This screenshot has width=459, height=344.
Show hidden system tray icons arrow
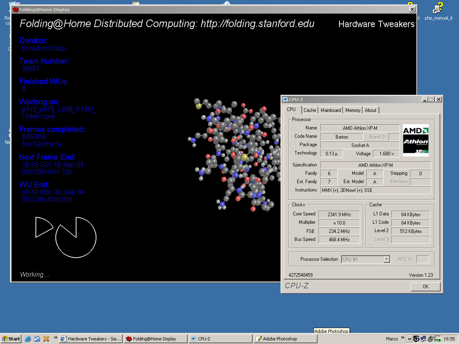(410, 339)
